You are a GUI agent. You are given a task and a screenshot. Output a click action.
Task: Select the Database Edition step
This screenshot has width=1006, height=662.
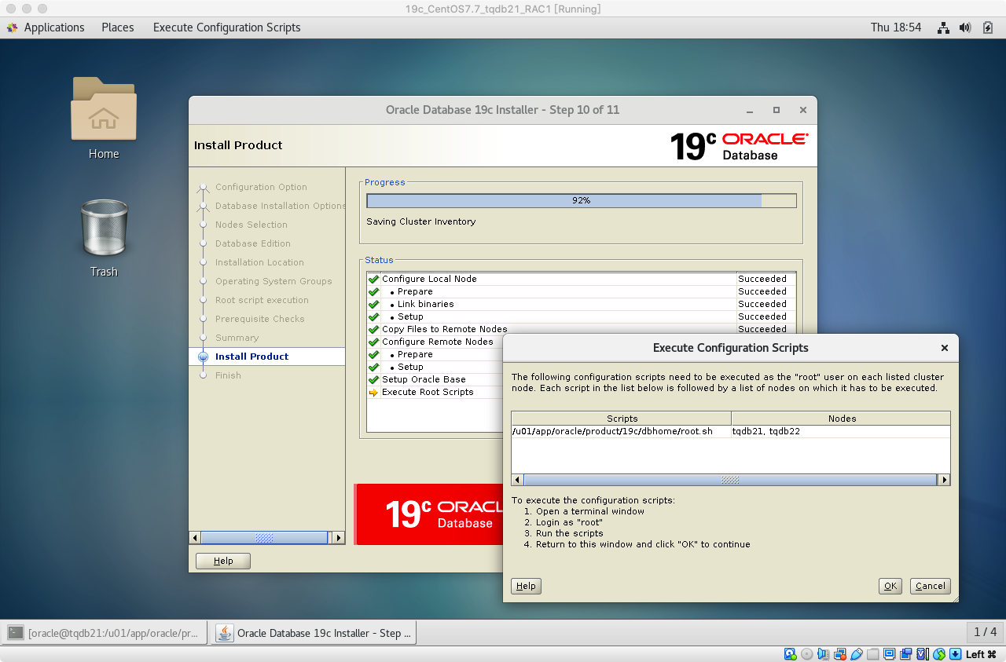coord(252,243)
